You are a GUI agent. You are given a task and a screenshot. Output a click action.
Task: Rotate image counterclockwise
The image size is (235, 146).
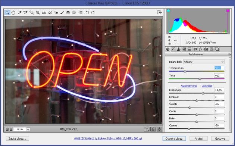click(x=87, y=12)
